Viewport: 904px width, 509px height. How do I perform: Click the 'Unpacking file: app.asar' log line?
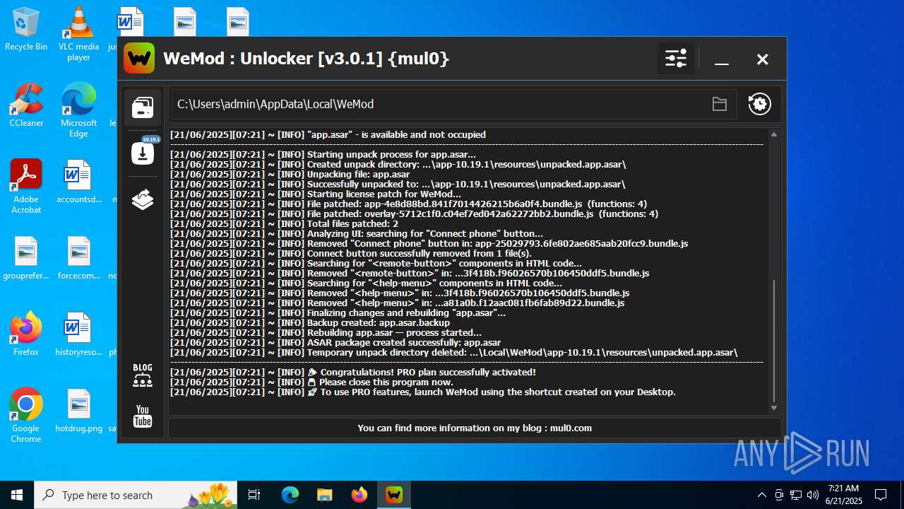[x=290, y=174]
